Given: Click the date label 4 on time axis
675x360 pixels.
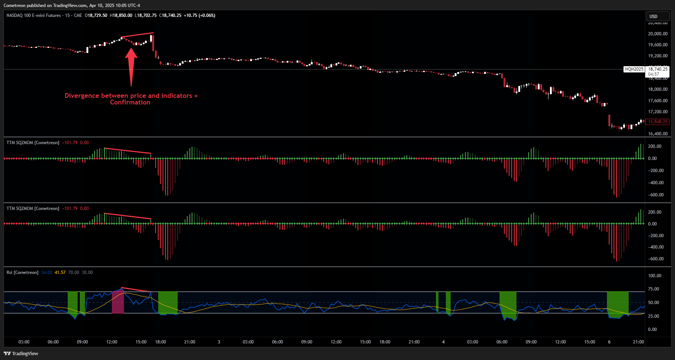Looking at the screenshot, I should (x=443, y=342).
